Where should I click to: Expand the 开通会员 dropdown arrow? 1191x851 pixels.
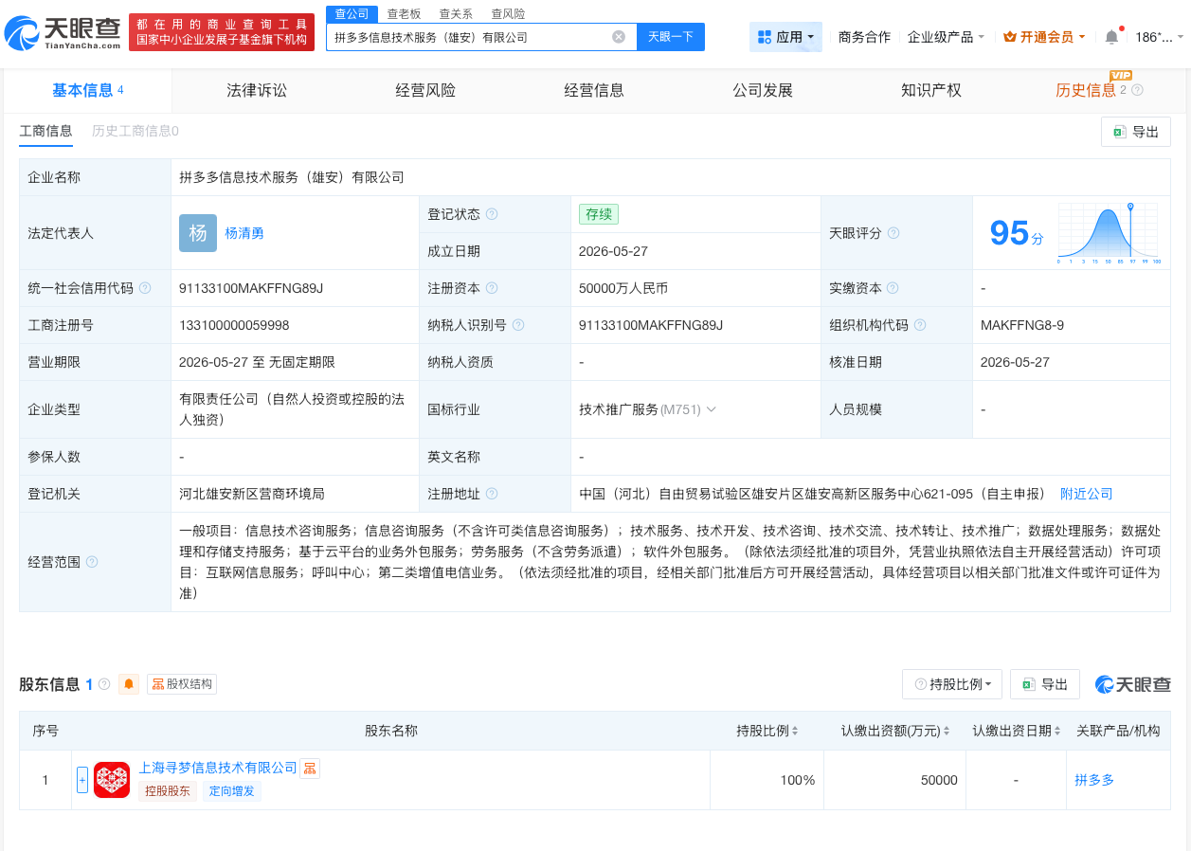pos(1082,37)
